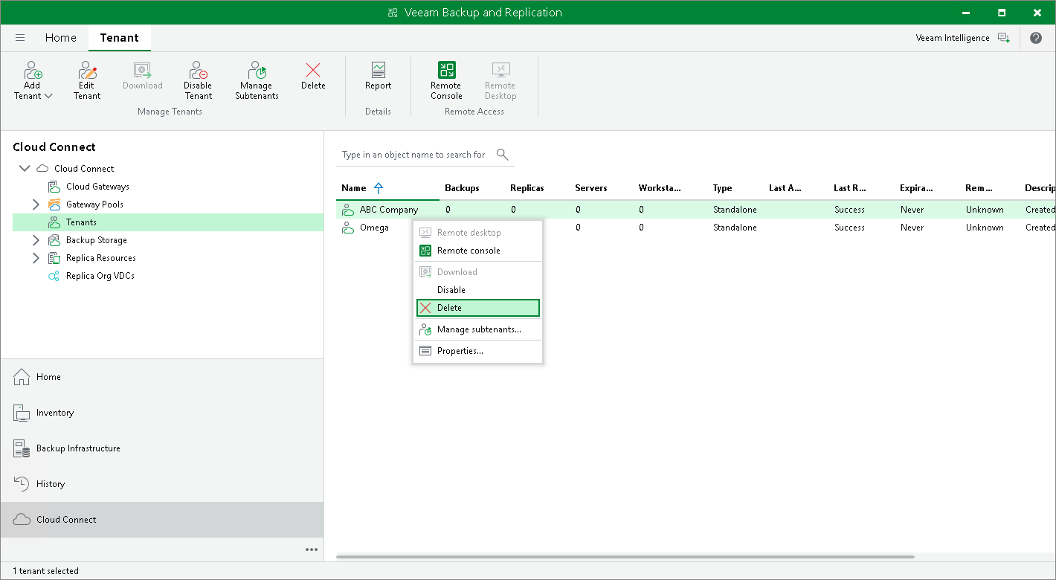
Task: Toggle sort arrow on Name column
Action: (x=379, y=188)
